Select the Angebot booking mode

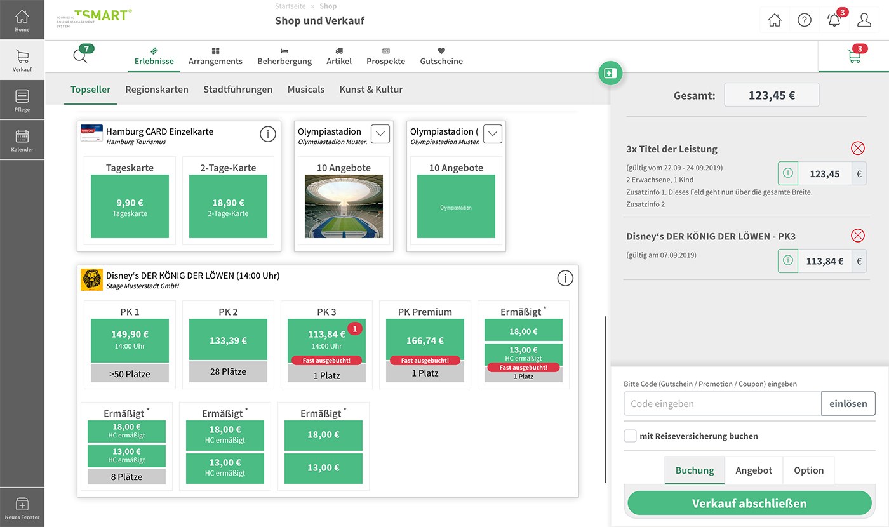pos(754,470)
